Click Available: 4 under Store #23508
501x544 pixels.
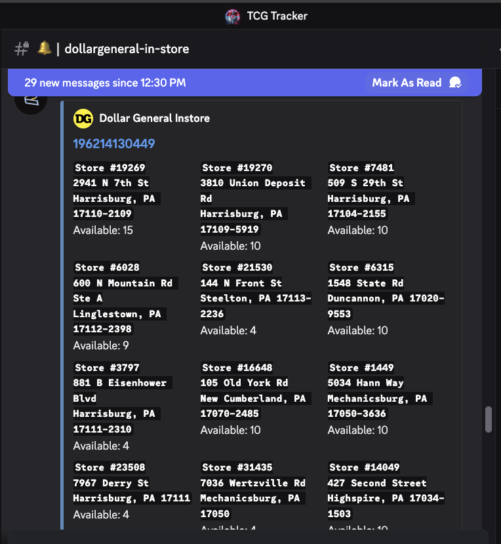(101, 515)
